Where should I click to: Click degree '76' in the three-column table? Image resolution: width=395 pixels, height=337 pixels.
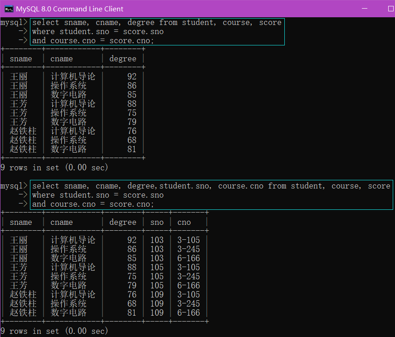[132, 131]
